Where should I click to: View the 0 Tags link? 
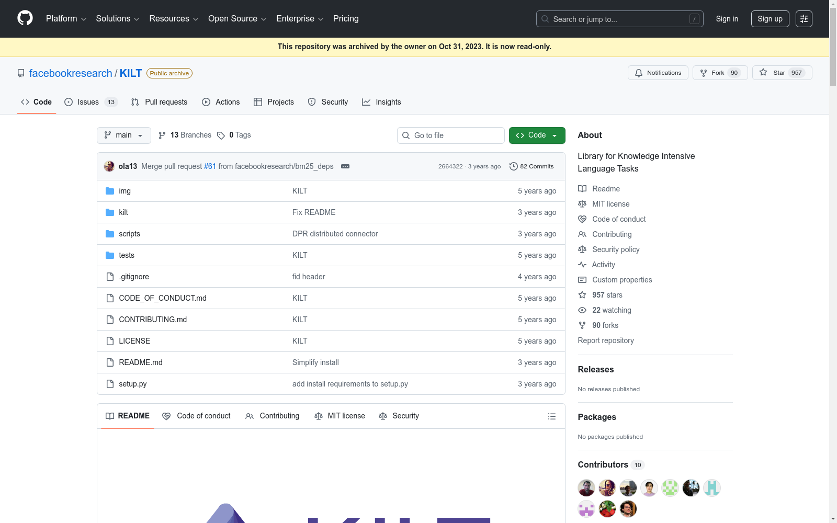click(x=234, y=135)
